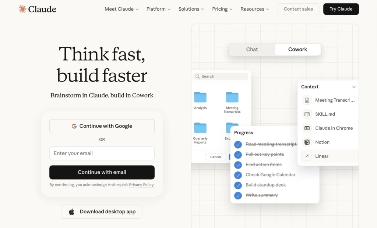Image resolution: width=377 pixels, height=228 pixels.
Task: Click the Enter your email field
Action: [102, 153]
